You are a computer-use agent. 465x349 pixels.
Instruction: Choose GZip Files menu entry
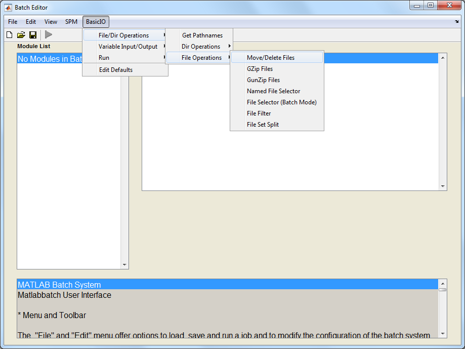[260, 69]
